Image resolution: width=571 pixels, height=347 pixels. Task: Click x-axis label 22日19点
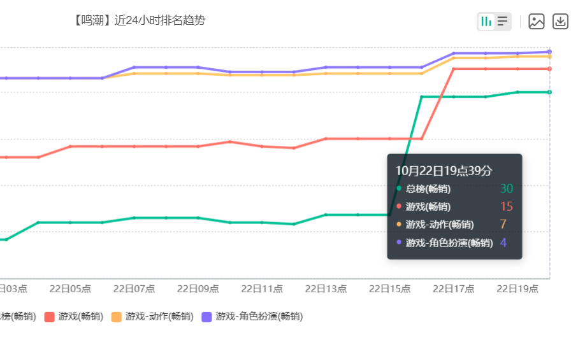517,289
